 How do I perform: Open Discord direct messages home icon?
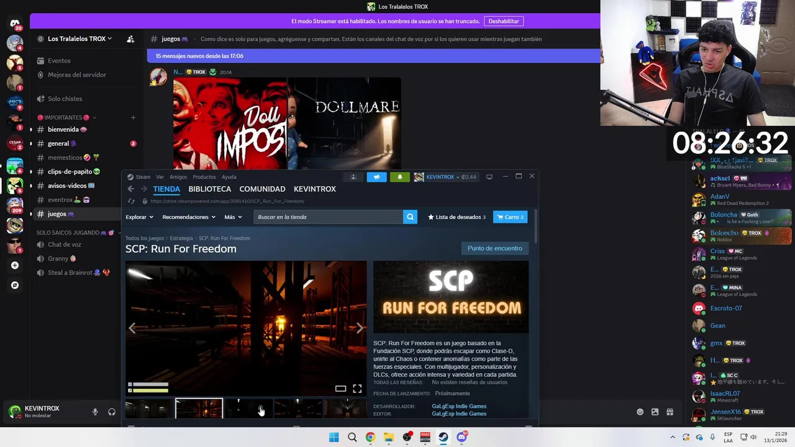click(15, 24)
